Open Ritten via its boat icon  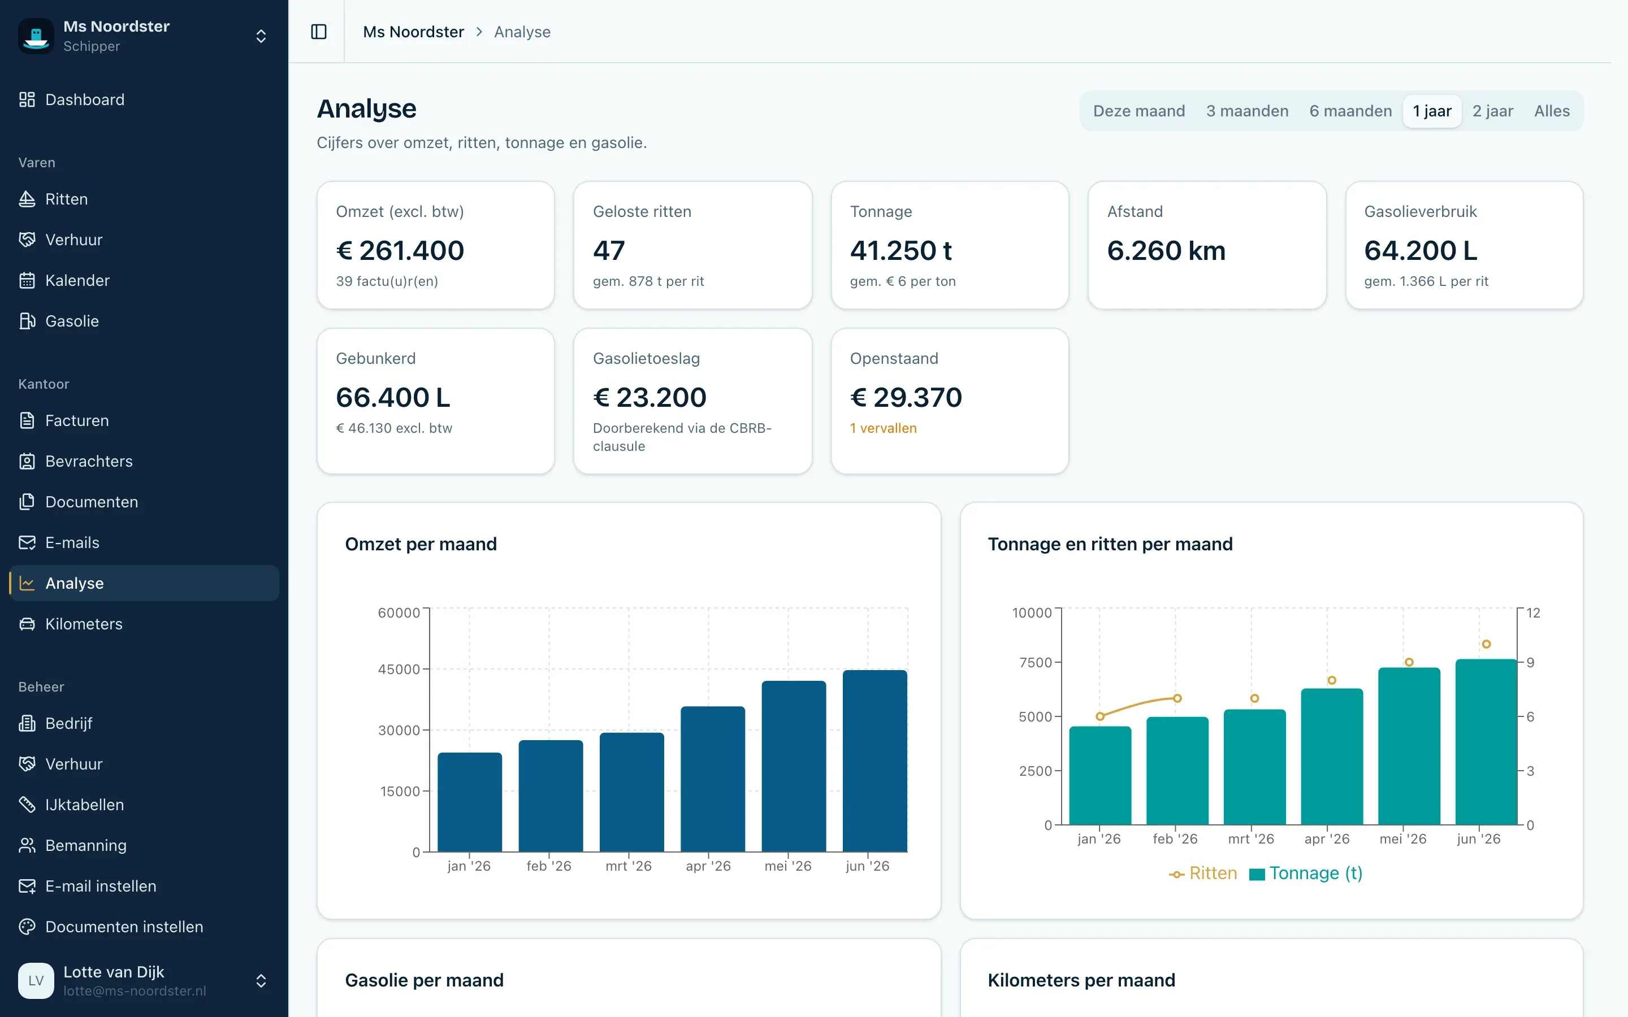coord(27,199)
